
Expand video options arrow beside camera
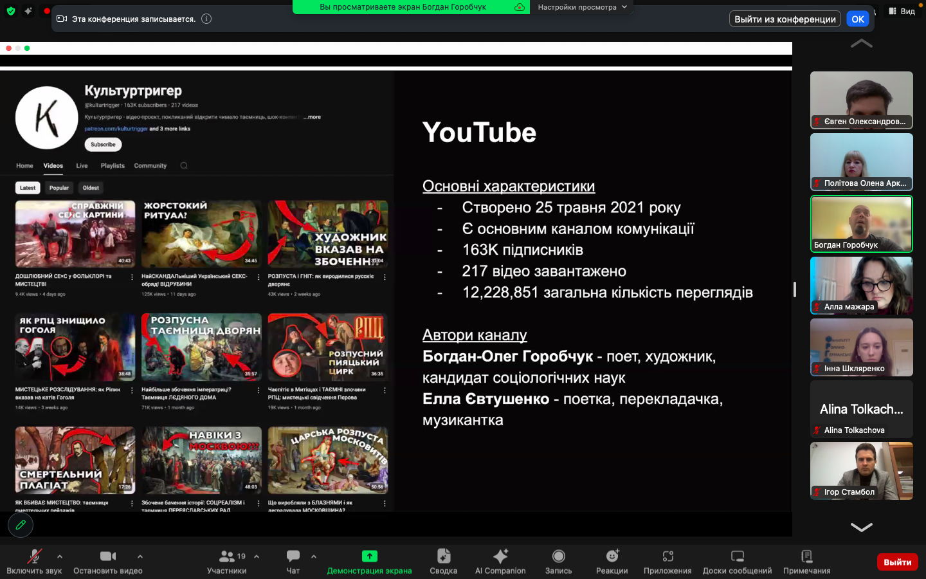pyautogui.click(x=140, y=556)
